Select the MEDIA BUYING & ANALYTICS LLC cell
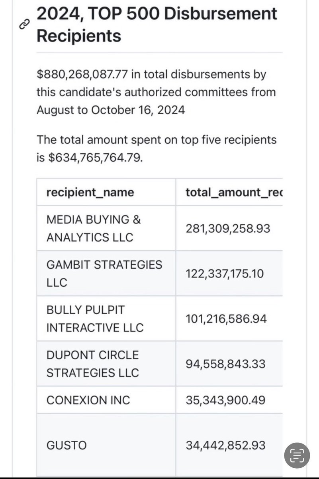This screenshot has width=319, height=479. (106, 228)
